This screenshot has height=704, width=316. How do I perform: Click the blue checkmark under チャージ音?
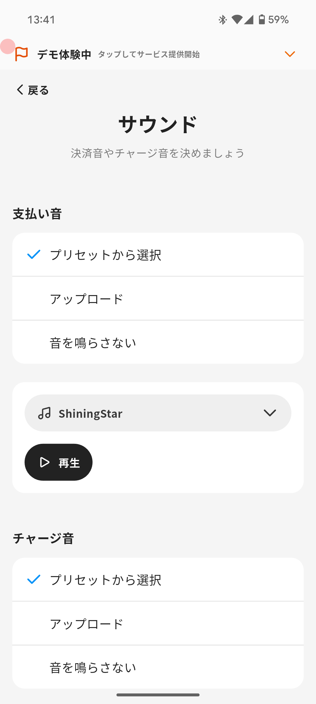[34, 579]
